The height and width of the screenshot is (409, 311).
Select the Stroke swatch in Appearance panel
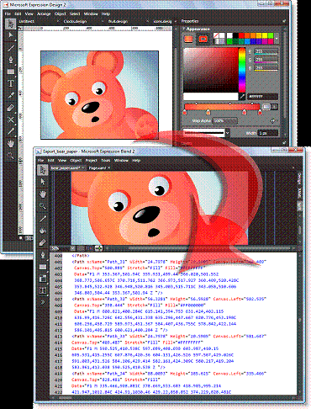(203, 39)
